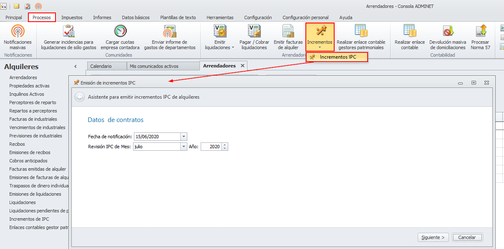Open Arrendadores in Alquileres list
The image size is (504, 249).
tap(23, 77)
